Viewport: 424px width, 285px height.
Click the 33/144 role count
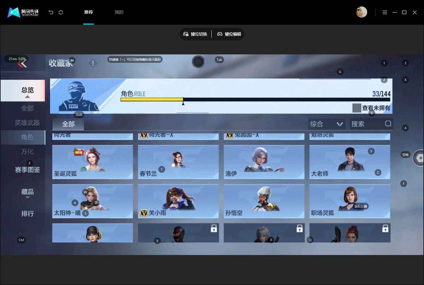click(381, 94)
